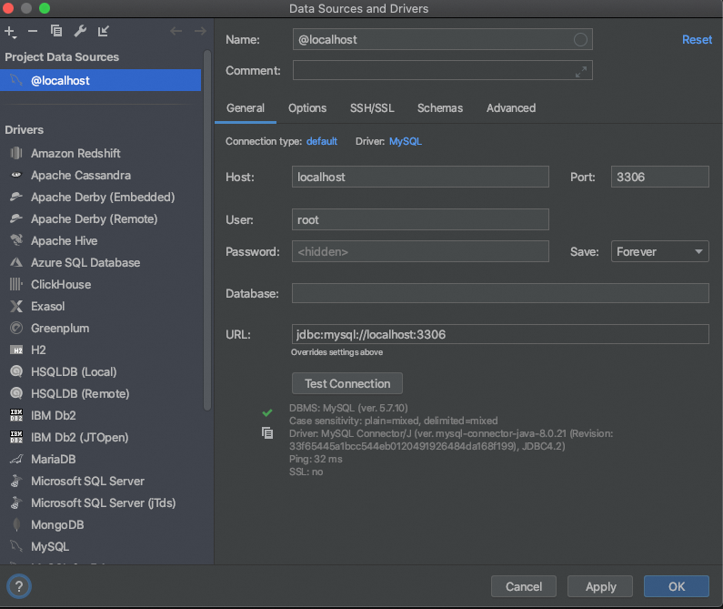Select the MariaDB driver

pyautogui.click(x=101, y=460)
